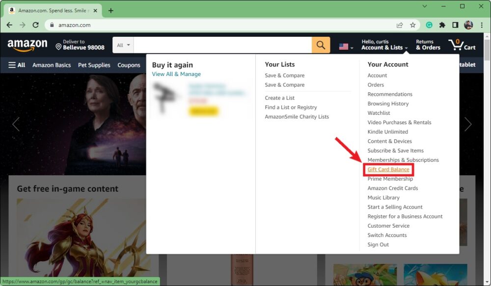The image size is (491, 286).
Task: Click the browser reload button
Action: tap(35, 25)
